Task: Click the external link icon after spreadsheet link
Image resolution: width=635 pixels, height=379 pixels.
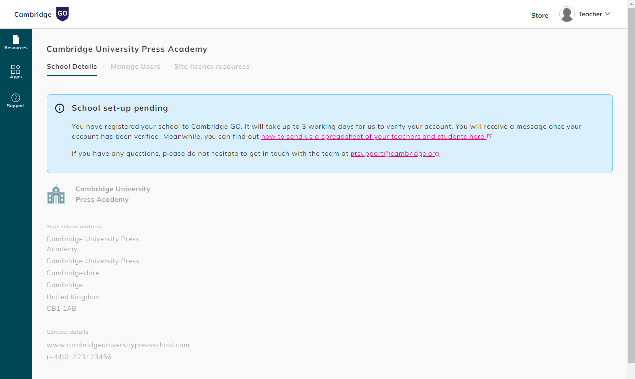Action: pyautogui.click(x=489, y=136)
